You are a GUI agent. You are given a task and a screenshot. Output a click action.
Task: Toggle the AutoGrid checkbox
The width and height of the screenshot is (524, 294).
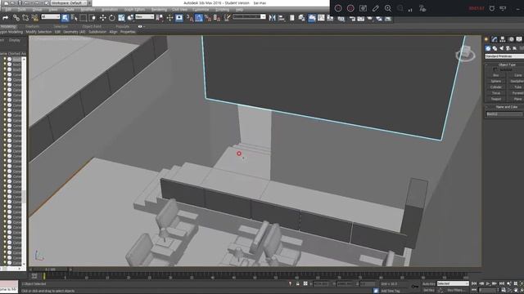coord(495,69)
